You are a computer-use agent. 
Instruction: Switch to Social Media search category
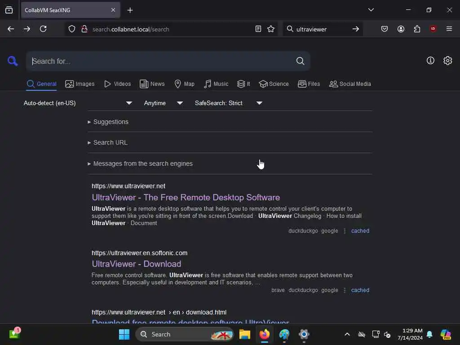[350, 84]
